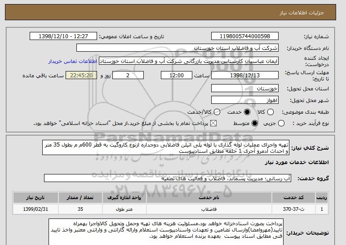Click the ایجاد کننده درخواست field
The image size is (346, 245).
click(189, 61)
